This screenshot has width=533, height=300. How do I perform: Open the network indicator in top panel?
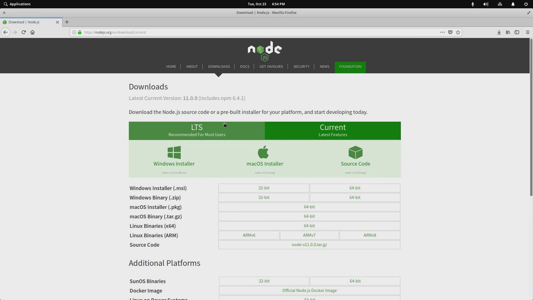500,4
